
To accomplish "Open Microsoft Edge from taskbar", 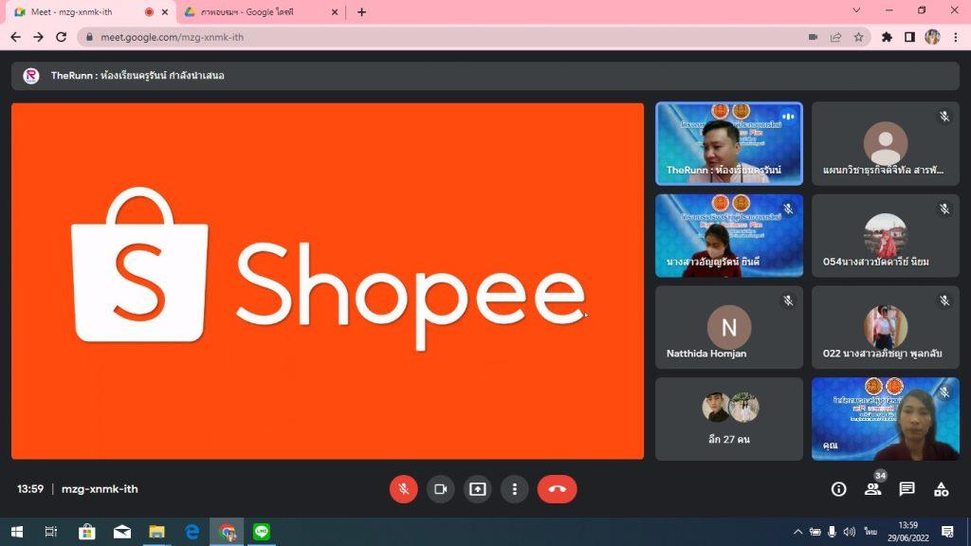I will coord(192,532).
